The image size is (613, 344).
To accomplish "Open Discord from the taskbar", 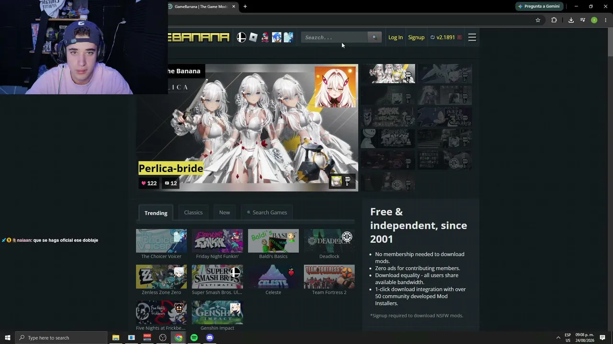I will [210, 338].
